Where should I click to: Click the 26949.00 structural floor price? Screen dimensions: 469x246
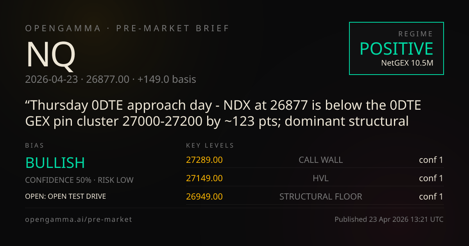pos(204,196)
